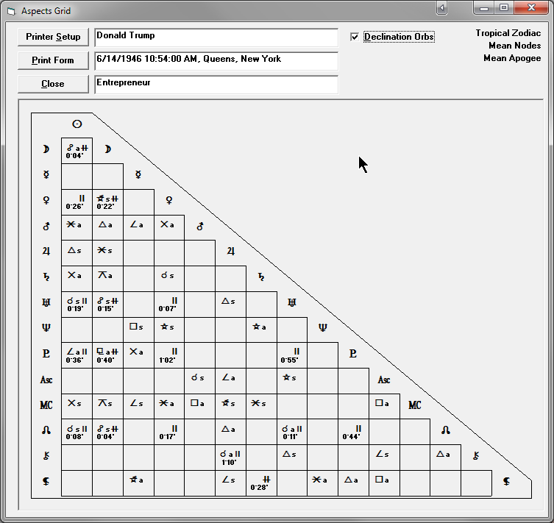Click the Venus glyph on the diagonal
Viewport: 554px width, 523px height.
[x=168, y=200]
